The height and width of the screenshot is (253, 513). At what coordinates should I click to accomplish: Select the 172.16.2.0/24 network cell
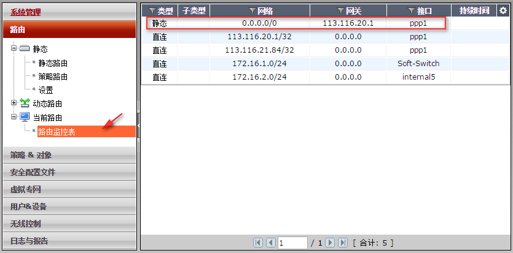(259, 77)
